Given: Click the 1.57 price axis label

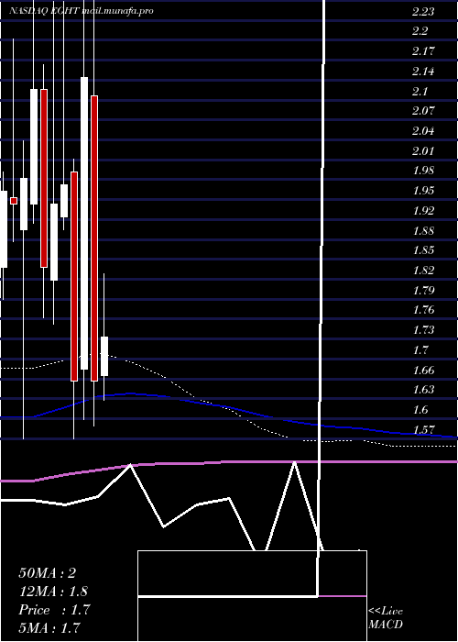Looking at the screenshot, I should 423,430.
